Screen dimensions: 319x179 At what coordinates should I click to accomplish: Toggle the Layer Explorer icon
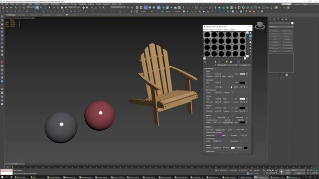[141, 7]
